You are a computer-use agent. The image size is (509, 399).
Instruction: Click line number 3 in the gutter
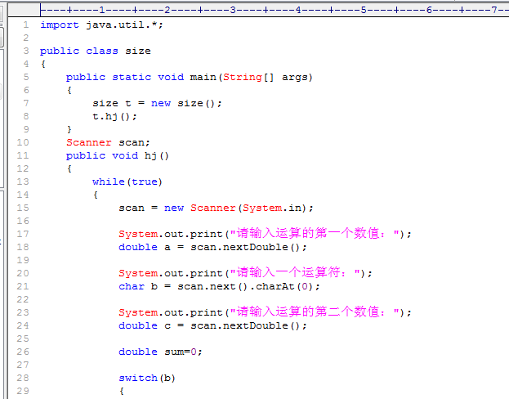click(26, 51)
